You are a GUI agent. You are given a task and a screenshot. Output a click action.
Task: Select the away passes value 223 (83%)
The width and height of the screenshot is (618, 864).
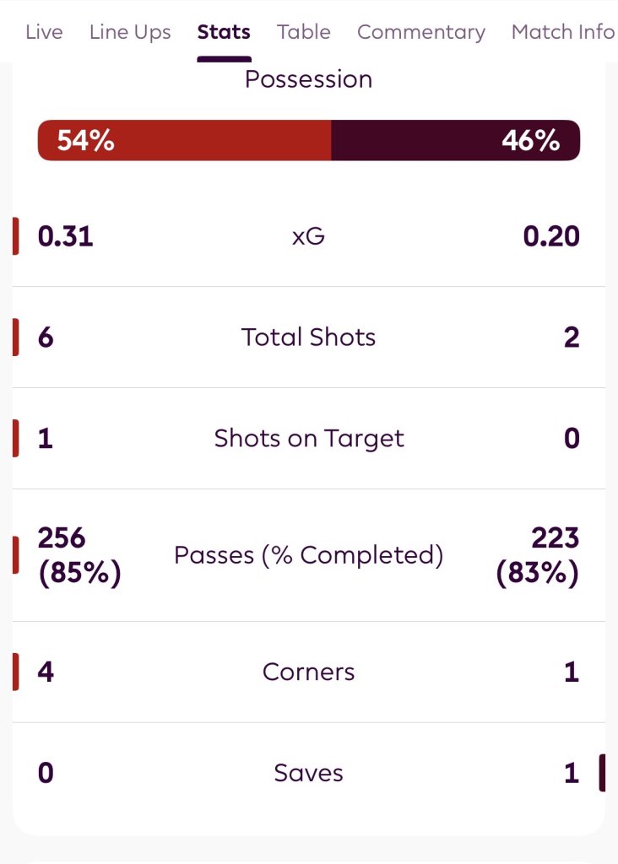click(x=538, y=555)
